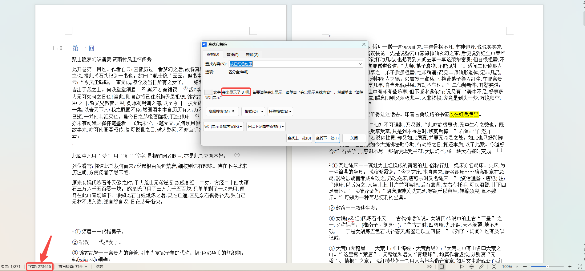Open reading mode play icon
Image resolution: width=585 pixels, height=271 pixels.
point(462,267)
